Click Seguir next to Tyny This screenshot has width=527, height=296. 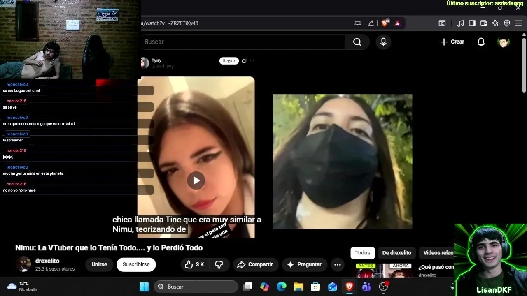coord(229,61)
